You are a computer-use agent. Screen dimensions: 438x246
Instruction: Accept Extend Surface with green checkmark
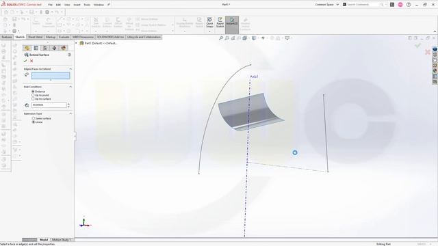point(25,61)
